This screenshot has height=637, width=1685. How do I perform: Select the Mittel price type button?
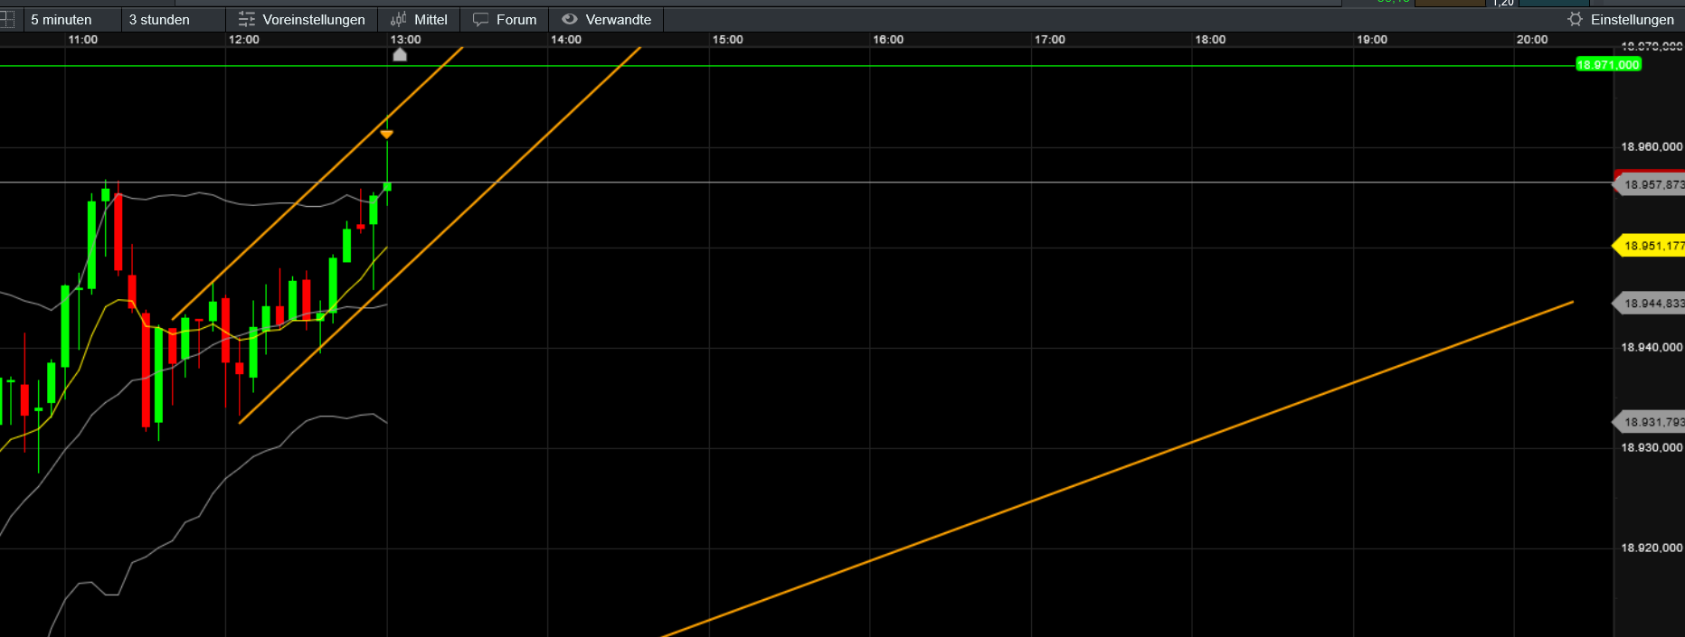[419, 19]
